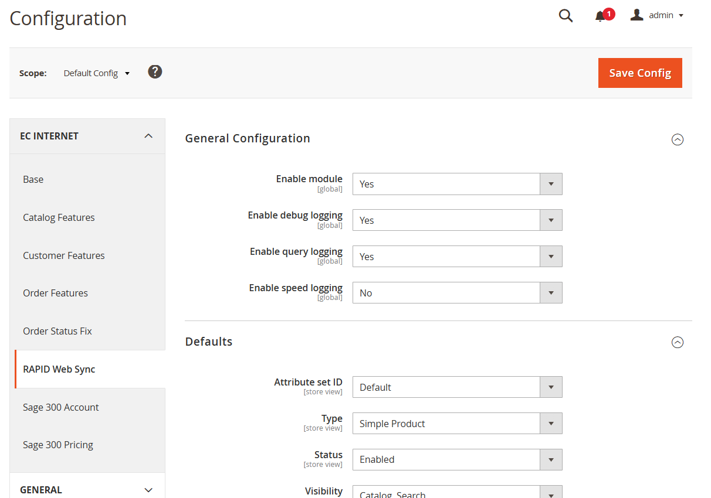Click the General Configuration heading

[x=248, y=139]
